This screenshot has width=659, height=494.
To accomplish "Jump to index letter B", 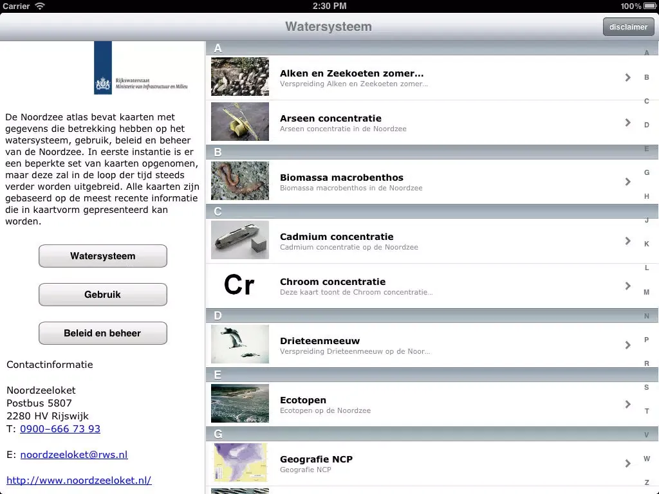I will point(646,77).
